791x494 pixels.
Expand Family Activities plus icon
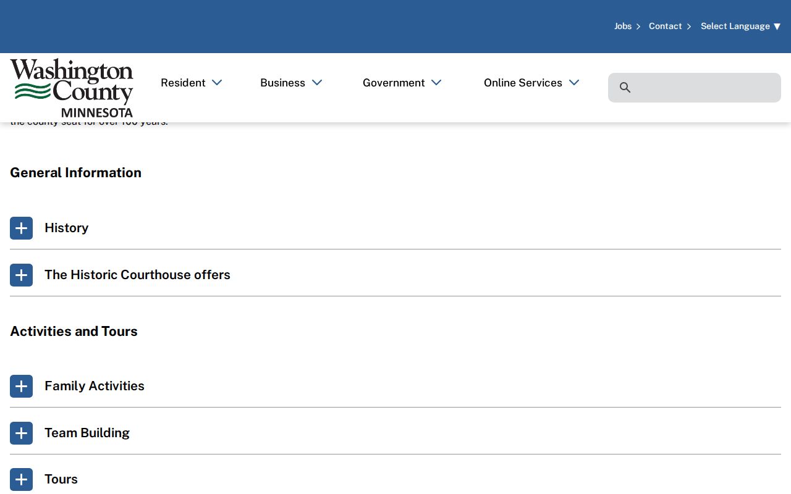pyautogui.click(x=21, y=386)
